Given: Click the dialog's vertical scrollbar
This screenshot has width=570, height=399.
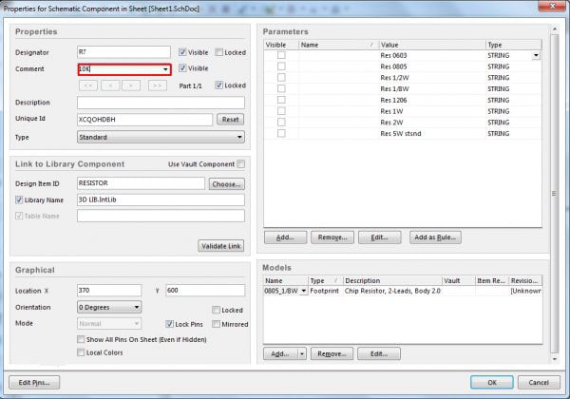Looking at the screenshot, I should pos(555,193).
